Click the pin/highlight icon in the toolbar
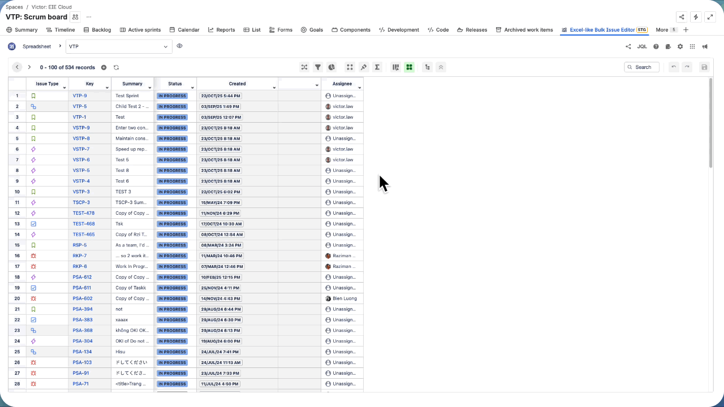Viewport: 724px width, 407px height. [x=364, y=67]
